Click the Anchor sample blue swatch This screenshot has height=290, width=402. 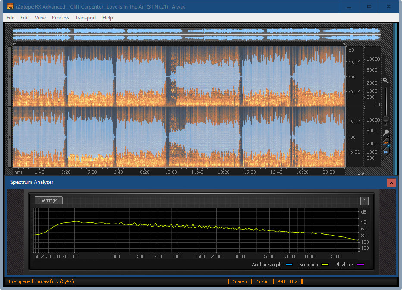coord(289,265)
